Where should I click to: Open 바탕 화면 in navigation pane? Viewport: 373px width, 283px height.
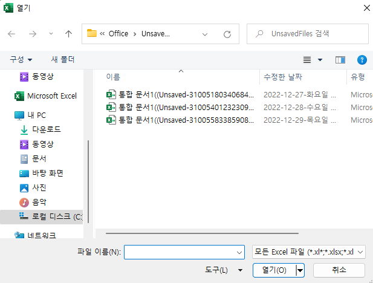coord(41,174)
